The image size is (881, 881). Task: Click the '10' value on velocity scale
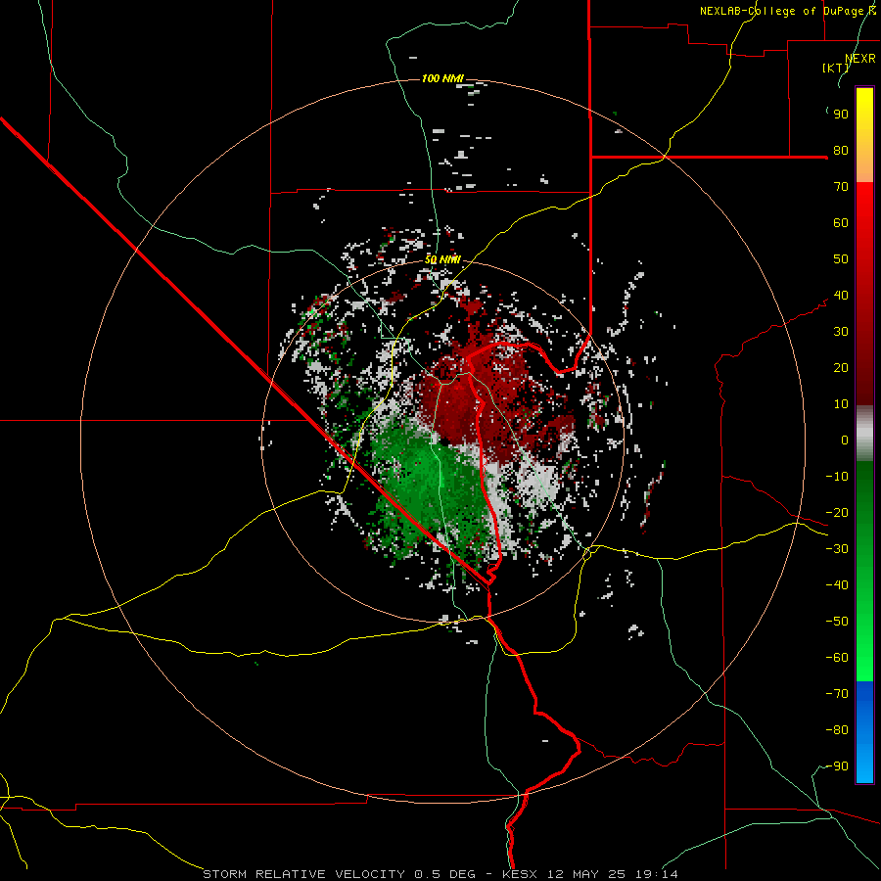(841, 404)
